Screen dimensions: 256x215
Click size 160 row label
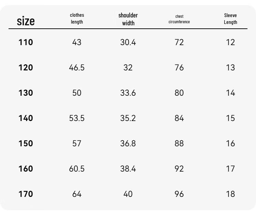pyautogui.click(x=26, y=169)
